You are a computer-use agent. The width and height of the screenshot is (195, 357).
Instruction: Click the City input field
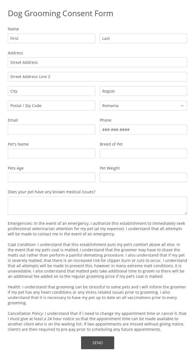[51, 91]
